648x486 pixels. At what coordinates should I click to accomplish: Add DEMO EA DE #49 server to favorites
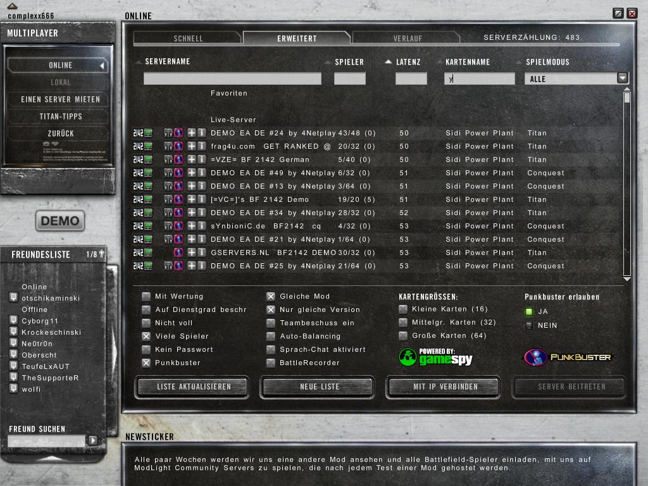192,173
